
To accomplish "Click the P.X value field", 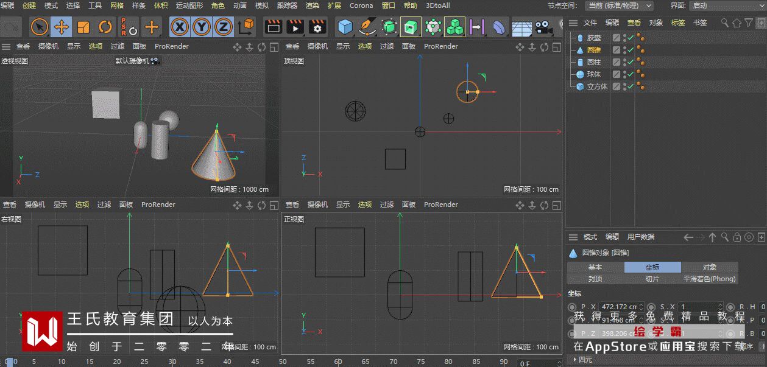I will 618,307.
